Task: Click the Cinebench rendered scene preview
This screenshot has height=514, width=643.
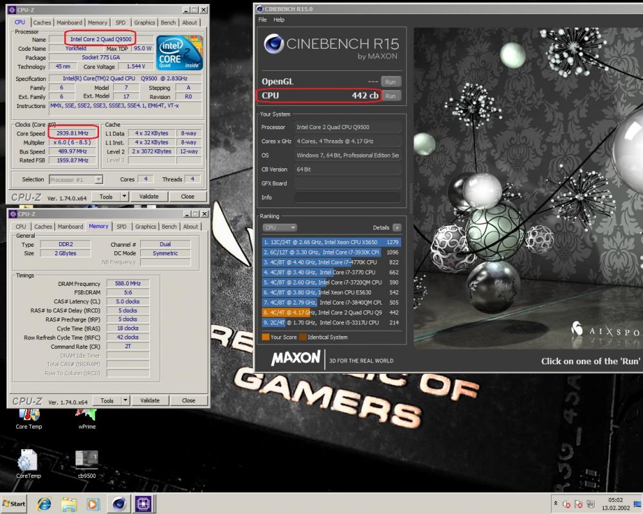Action: tap(528, 188)
